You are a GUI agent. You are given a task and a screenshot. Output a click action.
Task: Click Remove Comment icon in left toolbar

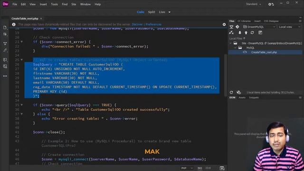tap(5, 66)
